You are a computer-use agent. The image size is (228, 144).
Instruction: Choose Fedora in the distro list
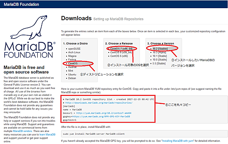point(72,60)
